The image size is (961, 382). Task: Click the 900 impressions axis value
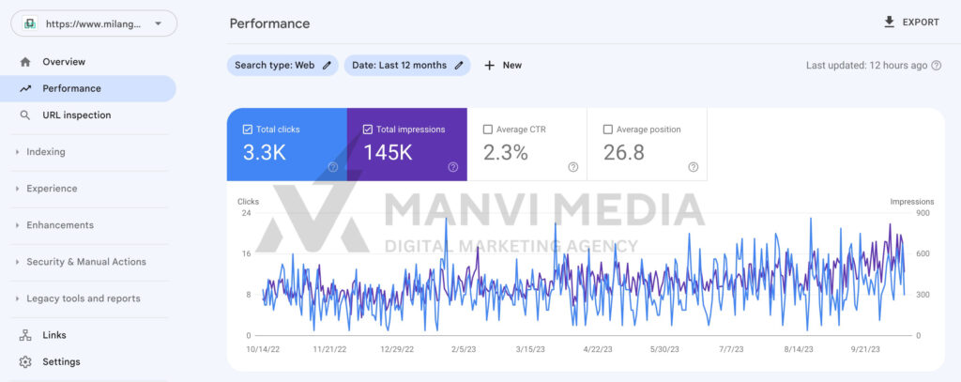pyautogui.click(x=923, y=213)
